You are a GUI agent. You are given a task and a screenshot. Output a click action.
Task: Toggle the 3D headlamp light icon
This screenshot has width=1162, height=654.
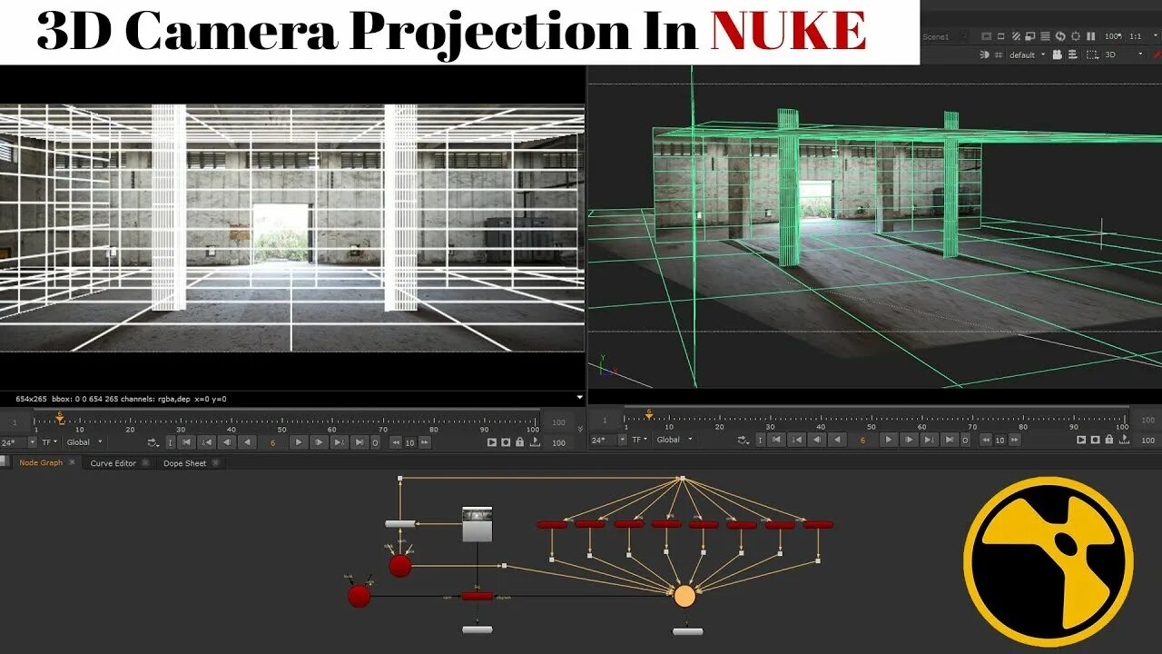(984, 54)
